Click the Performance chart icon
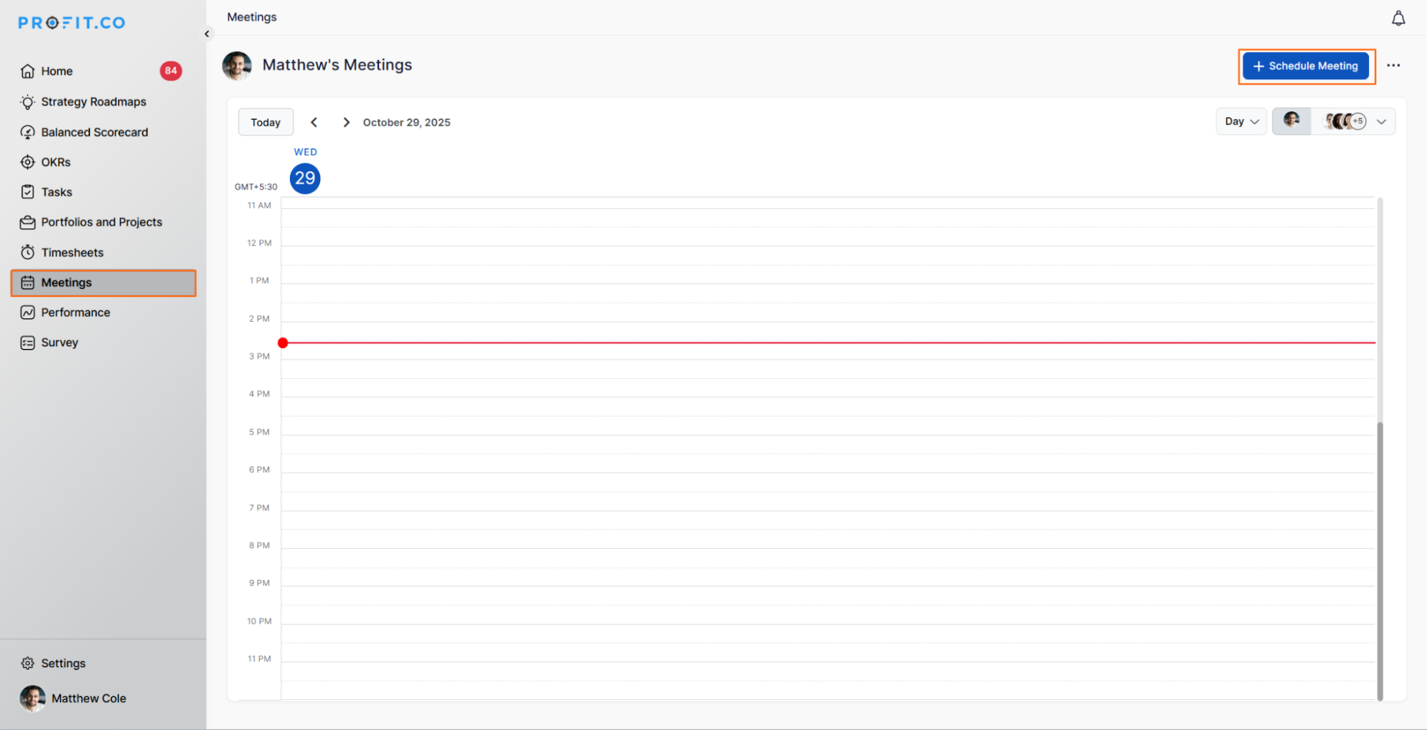 [28, 313]
